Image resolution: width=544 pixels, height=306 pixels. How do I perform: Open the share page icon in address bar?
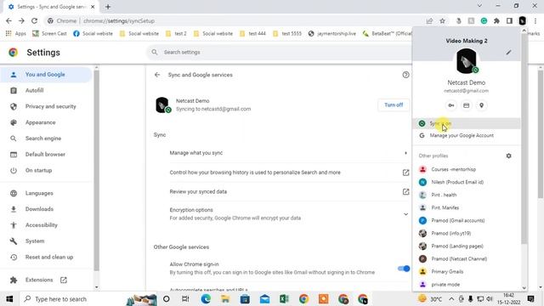429,20
